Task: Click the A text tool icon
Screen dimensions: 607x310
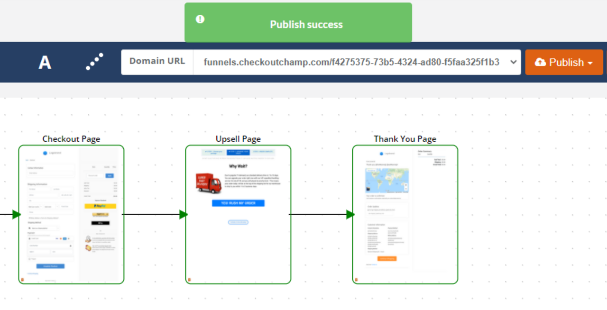Action: click(45, 62)
